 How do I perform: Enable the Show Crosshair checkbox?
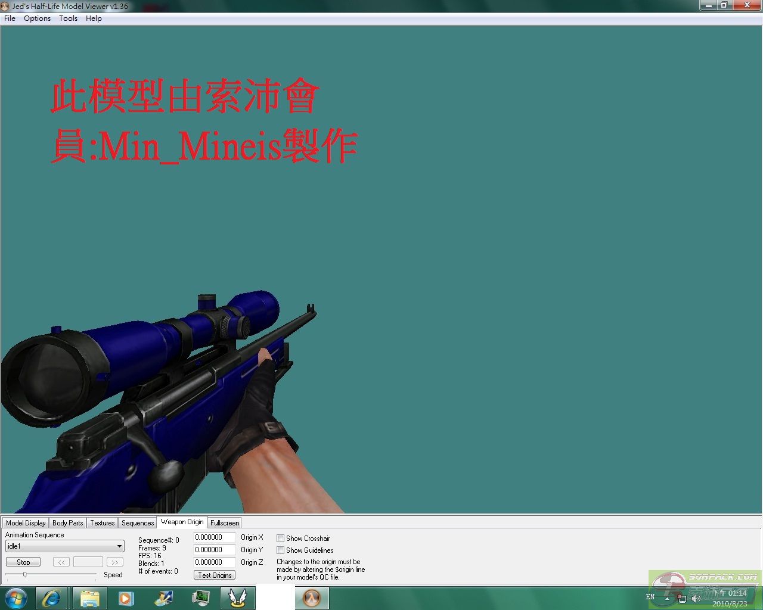click(x=280, y=539)
